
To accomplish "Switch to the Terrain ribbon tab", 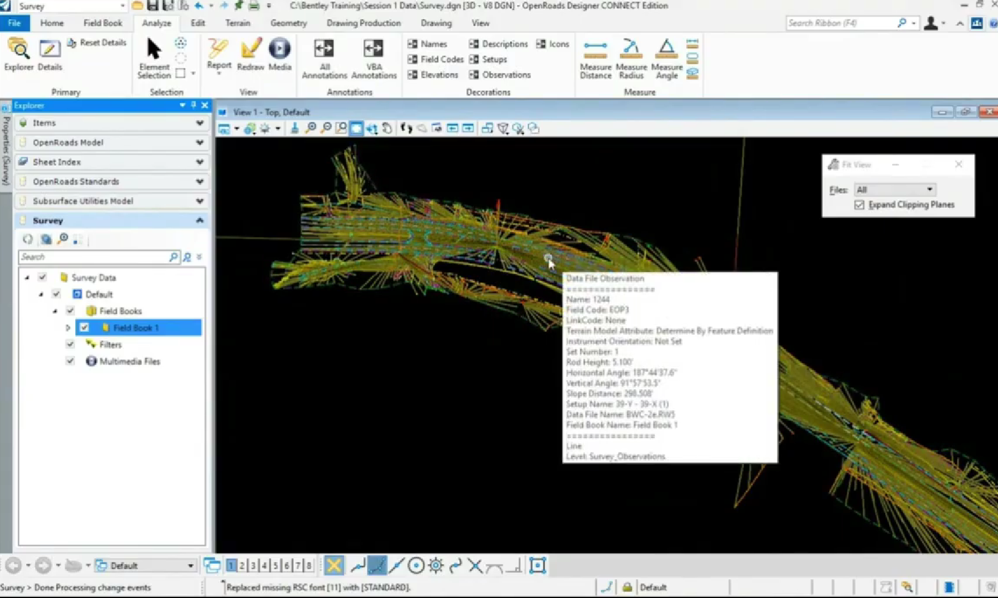I will pos(237,23).
